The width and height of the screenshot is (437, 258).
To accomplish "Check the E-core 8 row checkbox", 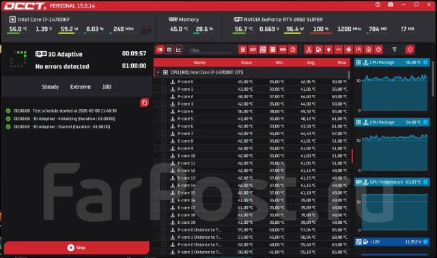I will click(163, 141).
